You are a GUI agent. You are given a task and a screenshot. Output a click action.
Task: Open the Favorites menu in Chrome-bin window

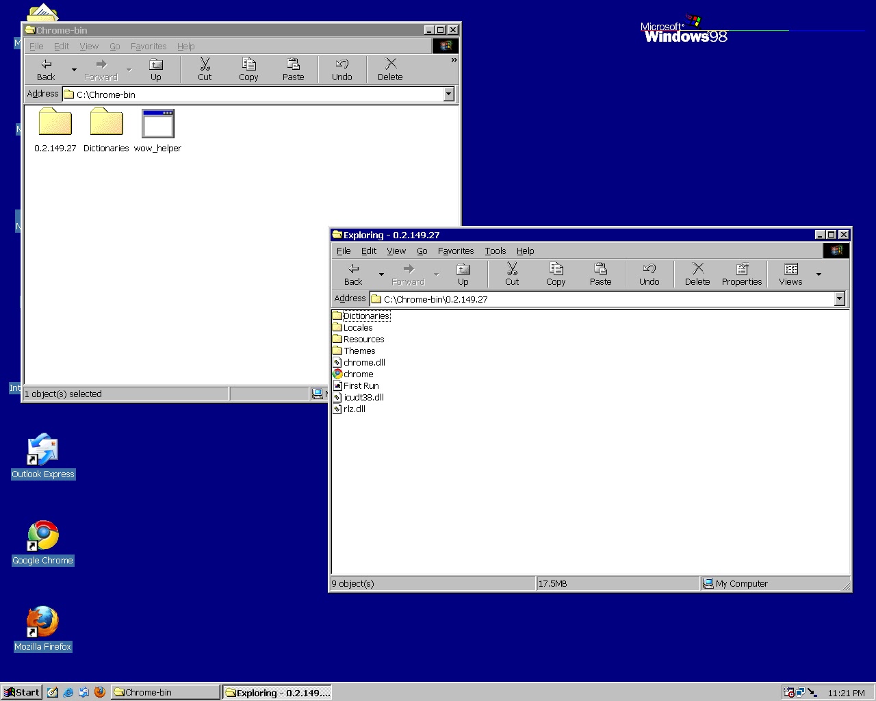point(149,47)
